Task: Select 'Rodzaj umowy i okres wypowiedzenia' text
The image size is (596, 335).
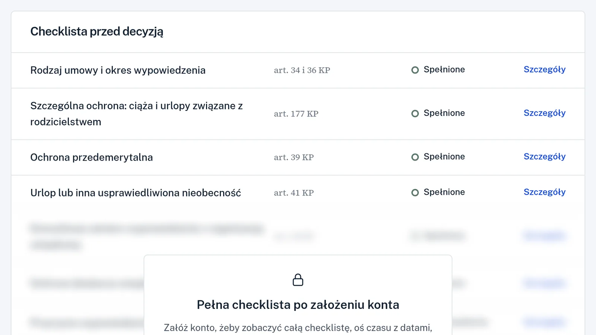Action: 118,70
